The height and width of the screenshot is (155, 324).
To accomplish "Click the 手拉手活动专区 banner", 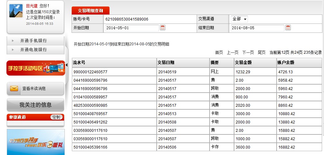I will pos(35,68).
